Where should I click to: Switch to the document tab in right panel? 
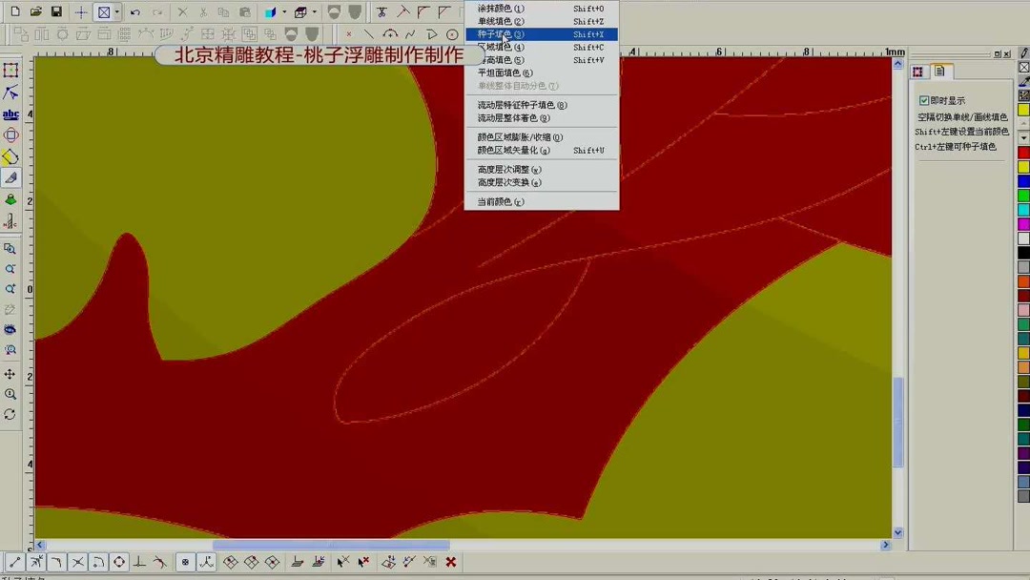tap(939, 70)
